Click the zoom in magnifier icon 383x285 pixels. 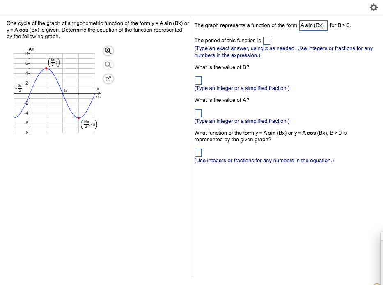point(108,51)
